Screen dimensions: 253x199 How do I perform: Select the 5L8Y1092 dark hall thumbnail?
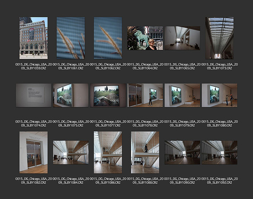coord(219,153)
